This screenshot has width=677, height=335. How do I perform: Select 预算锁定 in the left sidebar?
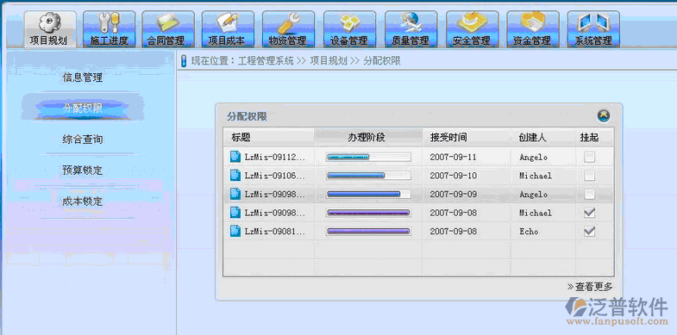[x=83, y=171]
